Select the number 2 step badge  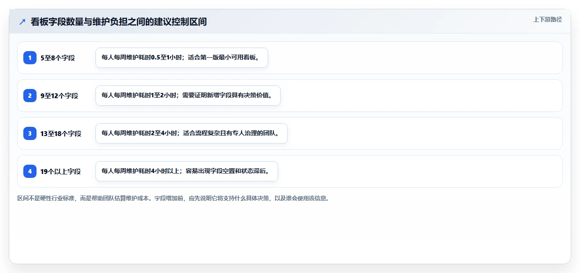tap(30, 96)
